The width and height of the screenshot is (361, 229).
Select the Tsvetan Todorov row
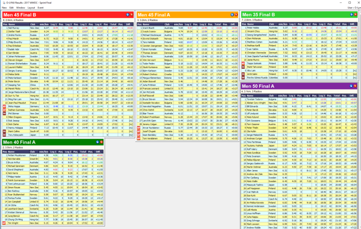299,99
